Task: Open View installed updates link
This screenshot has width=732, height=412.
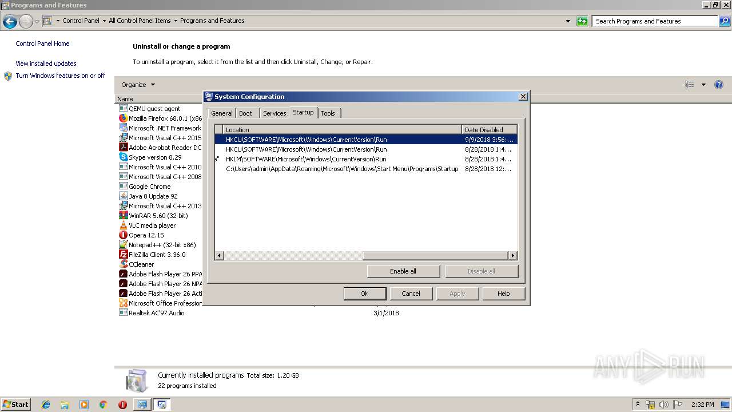Action: tap(46, 64)
